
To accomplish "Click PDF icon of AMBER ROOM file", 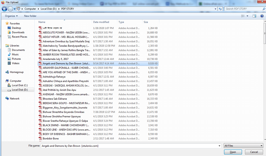I will pyautogui.click(x=40, y=55).
